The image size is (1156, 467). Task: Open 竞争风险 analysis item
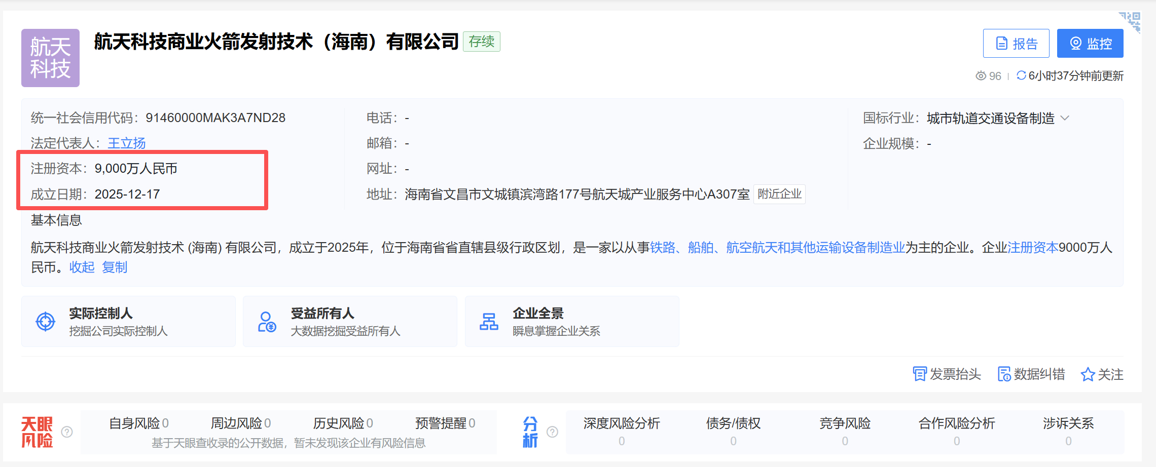click(845, 432)
